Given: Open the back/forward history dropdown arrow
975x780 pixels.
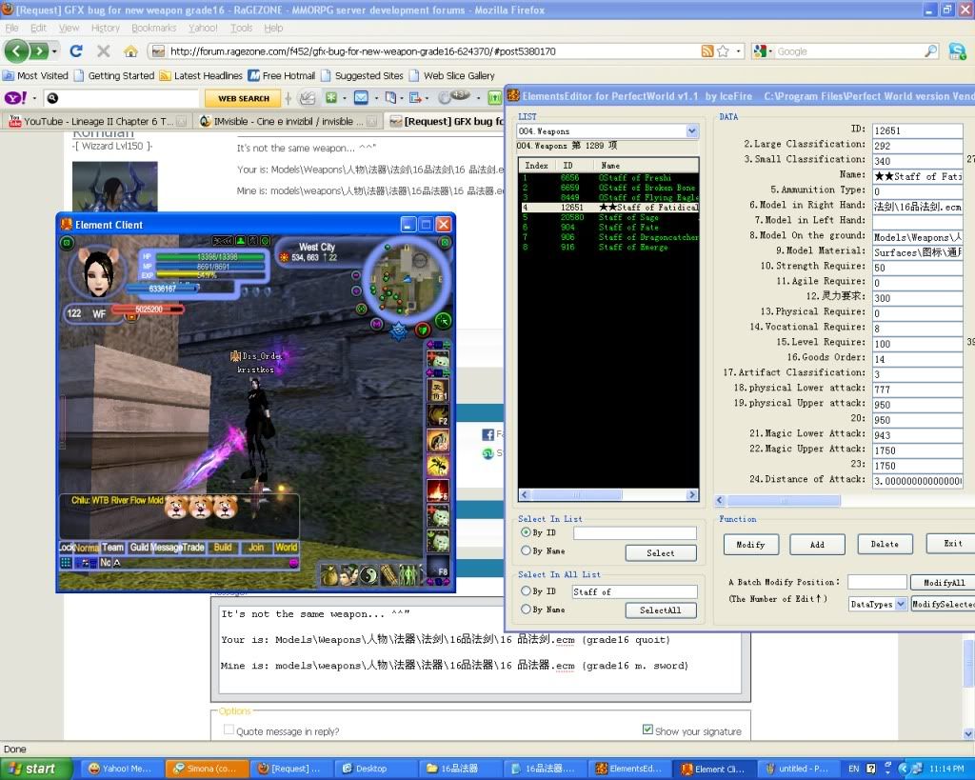Looking at the screenshot, I should tap(54, 51).
